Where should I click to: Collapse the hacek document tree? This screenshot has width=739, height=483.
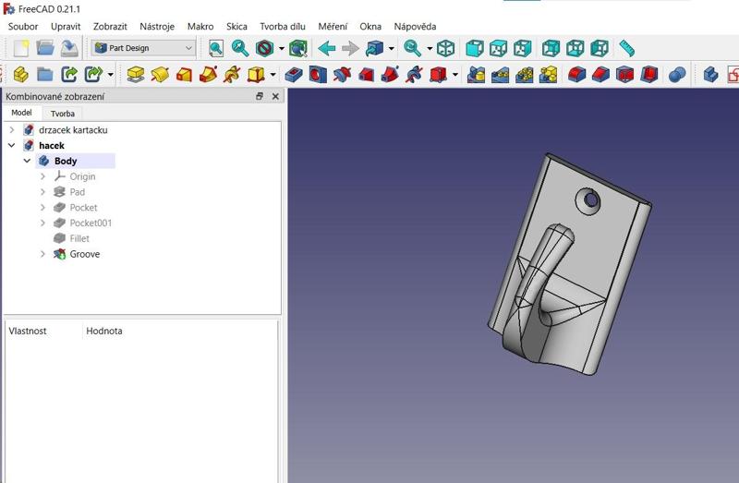(x=11, y=146)
